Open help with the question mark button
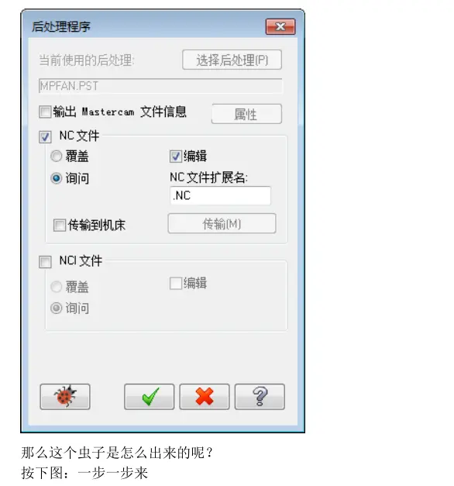The image size is (454, 486). tap(260, 396)
